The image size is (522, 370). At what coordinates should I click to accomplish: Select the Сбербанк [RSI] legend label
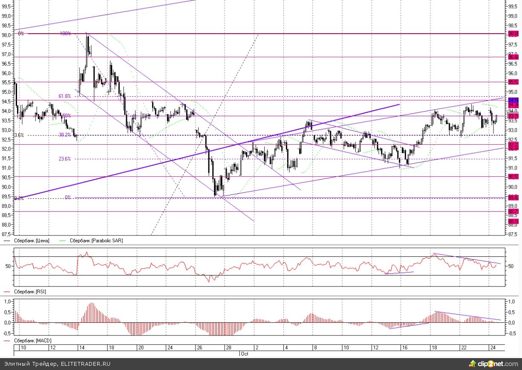[x=30, y=292]
